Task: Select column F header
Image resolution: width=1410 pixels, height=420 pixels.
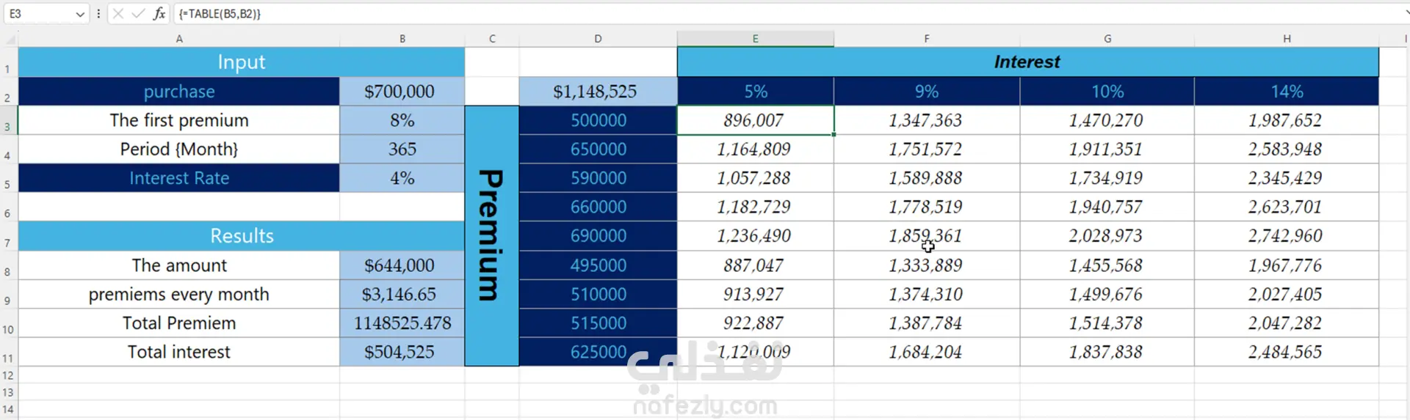Action: (x=927, y=39)
